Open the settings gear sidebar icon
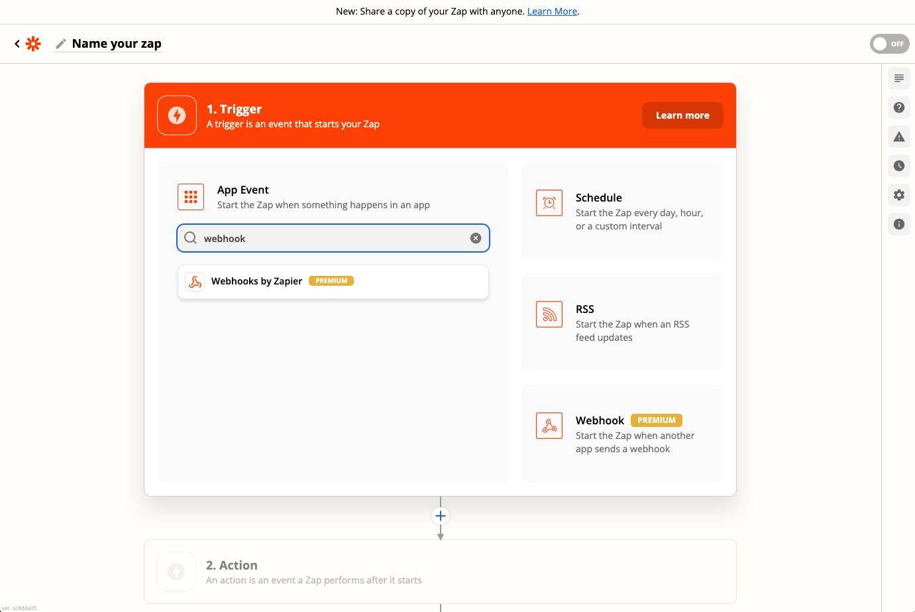Image resolution: width=915 pixels, height=612 pixels. click(899, 195)
